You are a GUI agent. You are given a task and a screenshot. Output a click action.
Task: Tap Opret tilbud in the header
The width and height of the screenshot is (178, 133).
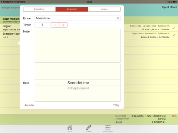coord(169,7)
